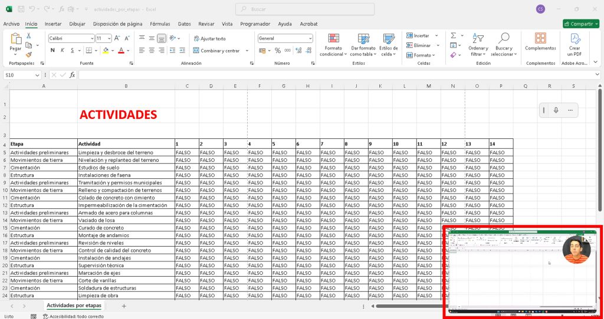This screenshot has height=319, width=604.
Task: Click the yellow fill color swatch
Action: [106, 51]
